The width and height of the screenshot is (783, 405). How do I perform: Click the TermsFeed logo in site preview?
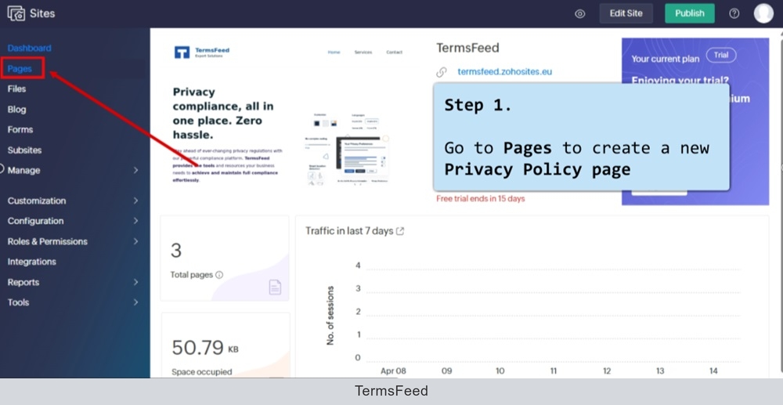[x=202, y=52]
